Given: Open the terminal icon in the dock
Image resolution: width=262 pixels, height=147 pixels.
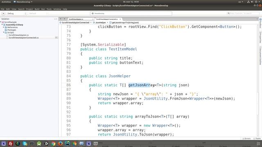Looking at the screenshot, I should pyautogui.click(x=32, y=143).
